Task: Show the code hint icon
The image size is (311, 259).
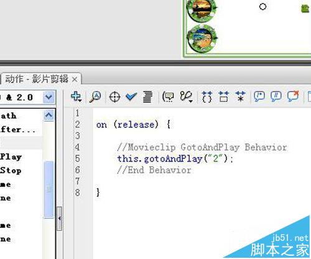Action: point(168,97)
